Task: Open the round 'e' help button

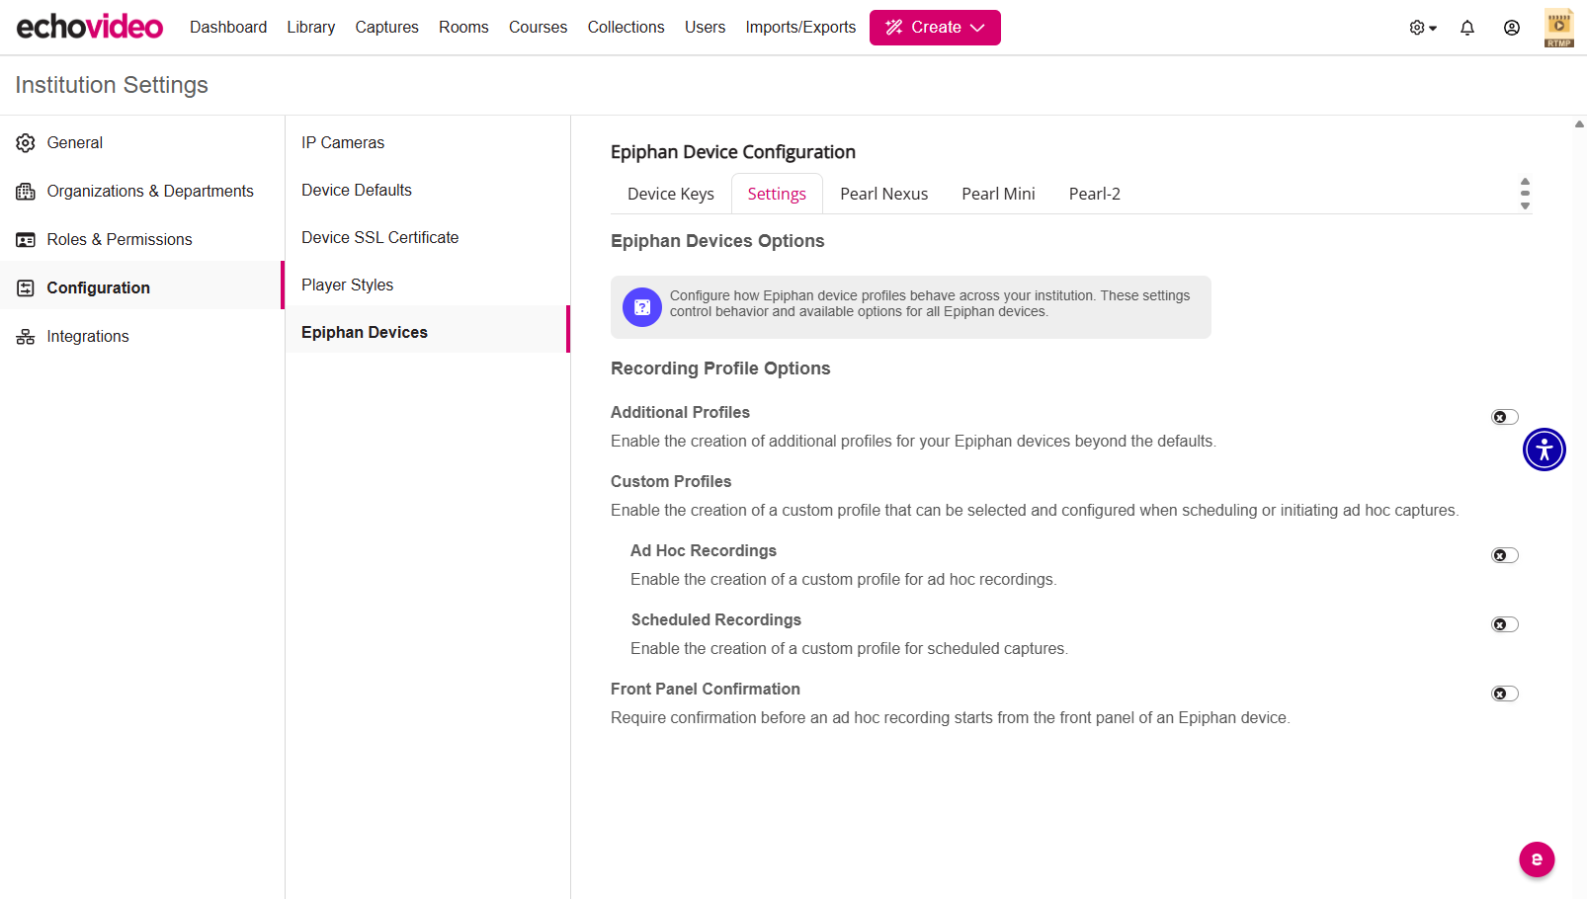Action: (x=1537, y=859)
